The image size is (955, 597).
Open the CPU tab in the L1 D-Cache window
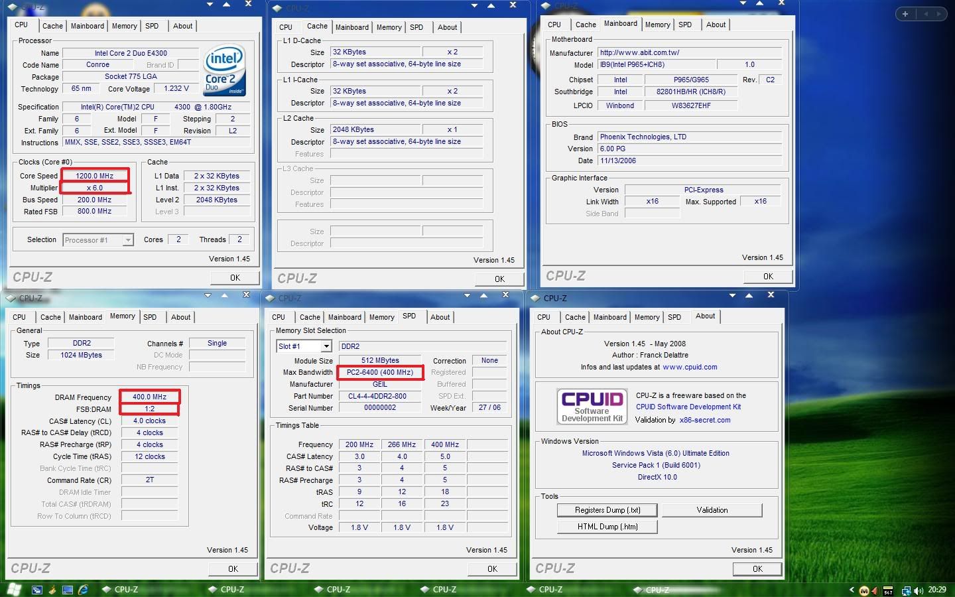[x=286, y=27]
